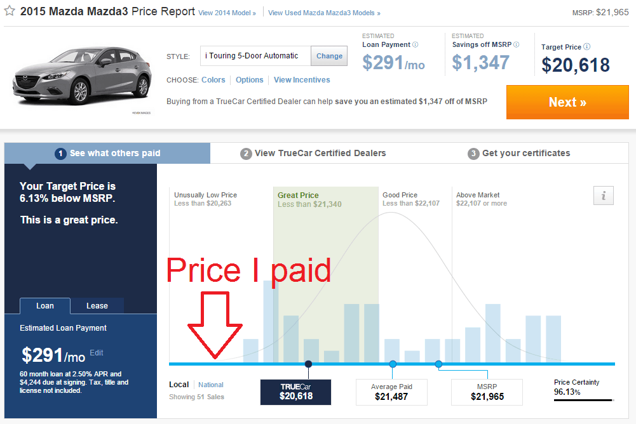The image size is (636, 424).
Task: Click the MSRP marker on the price line
Action: (438, 364)
